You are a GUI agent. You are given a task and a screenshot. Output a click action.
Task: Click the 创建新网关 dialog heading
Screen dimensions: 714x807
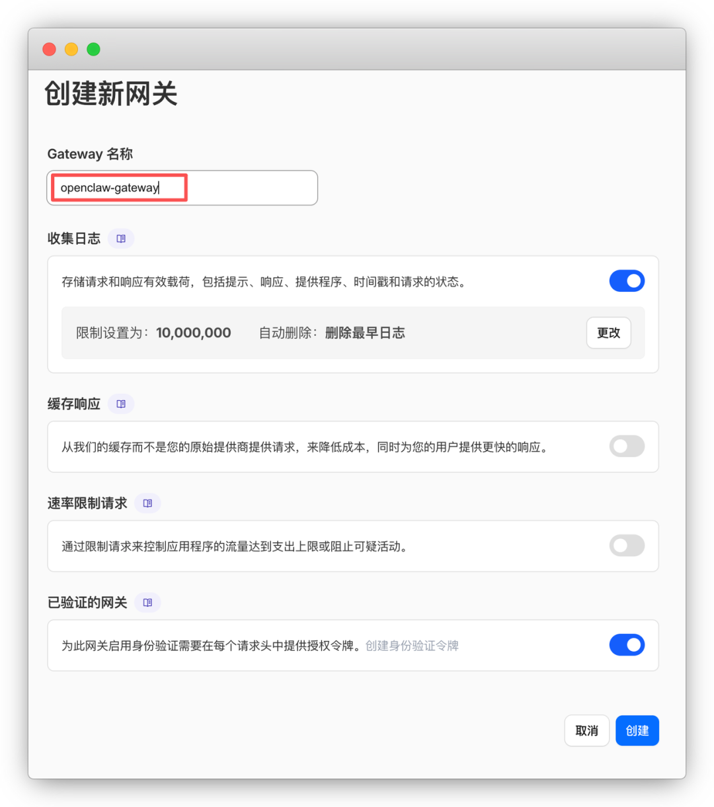click(111, 94)
